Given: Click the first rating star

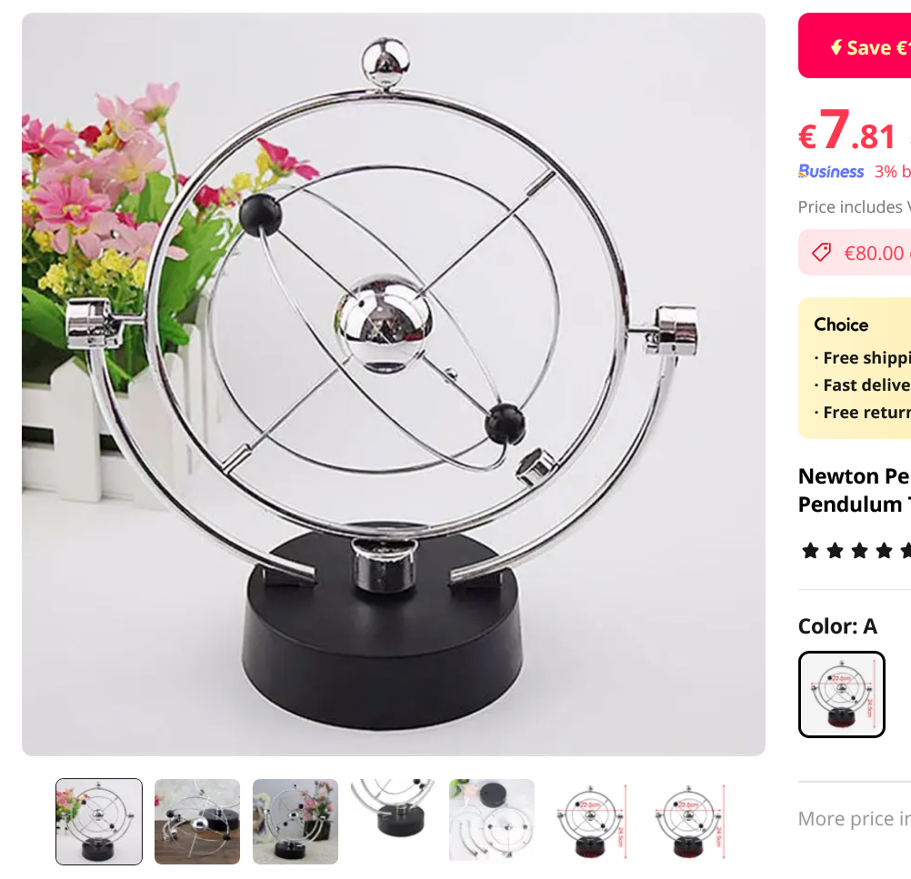Looking at the screenshot, I should (810, 550).
